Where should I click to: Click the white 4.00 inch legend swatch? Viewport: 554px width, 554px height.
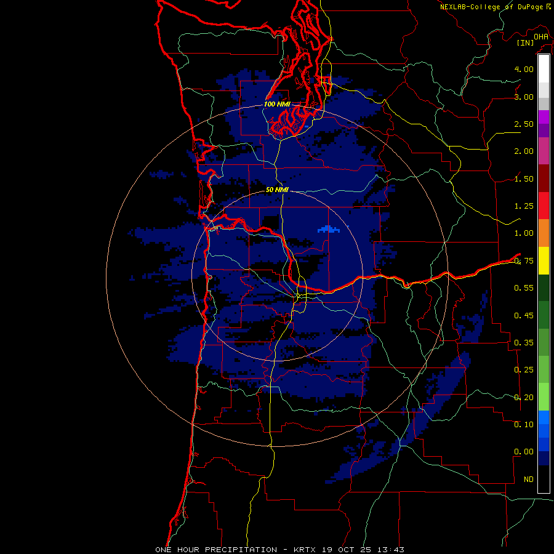[544, 69]
